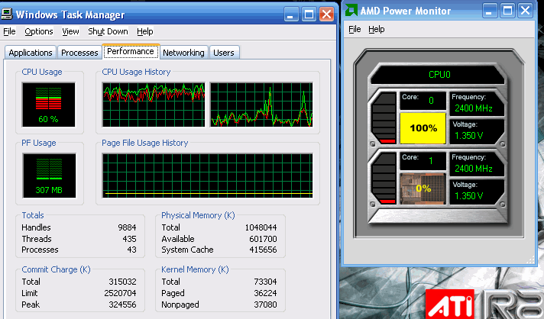
Task: Click the AMD Power Monitor resize grip
Action: coord(531,260)
